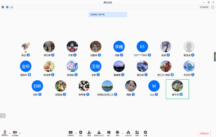Click the blue security shield status icon
Screen dimensions: 216x137
[7, 7]
